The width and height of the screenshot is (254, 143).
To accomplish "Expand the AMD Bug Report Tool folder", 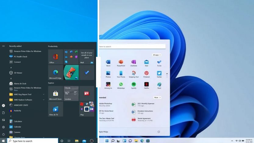I will coord(27,94).
